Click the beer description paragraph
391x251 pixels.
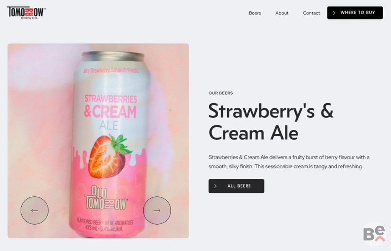[289, 162]
